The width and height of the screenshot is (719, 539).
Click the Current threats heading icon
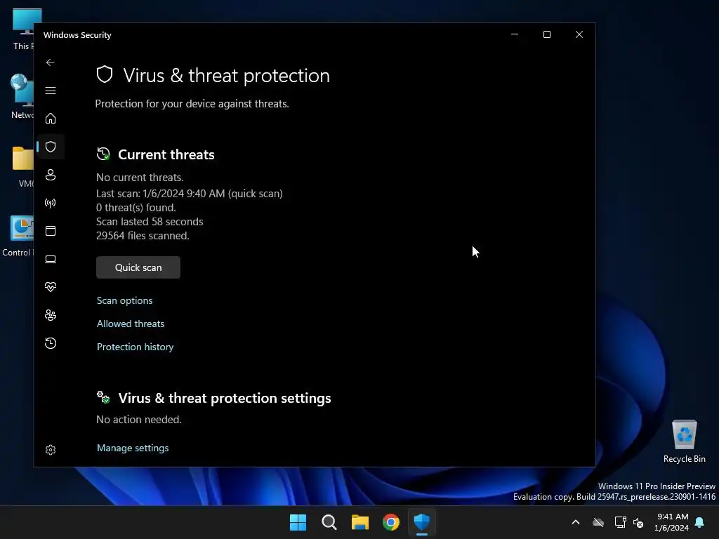pyautogui.click(x=103, y=154)
